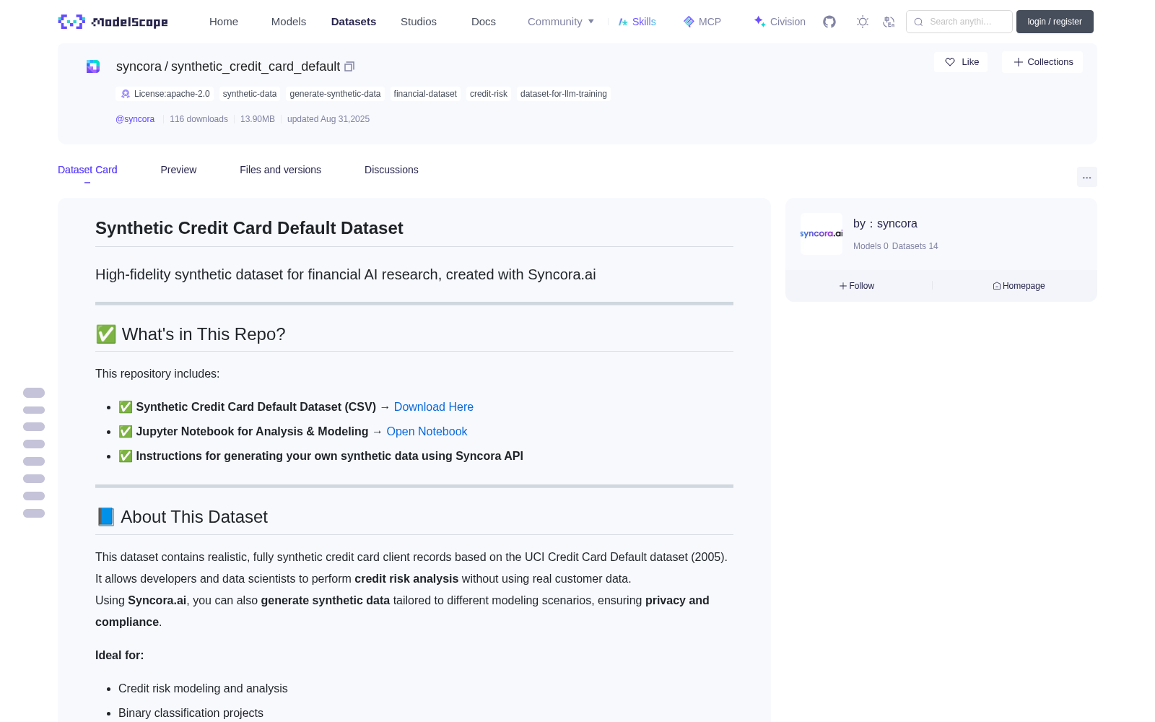Copy dataset name using the copy icon

pyautogui.click(x=349, y=66)
